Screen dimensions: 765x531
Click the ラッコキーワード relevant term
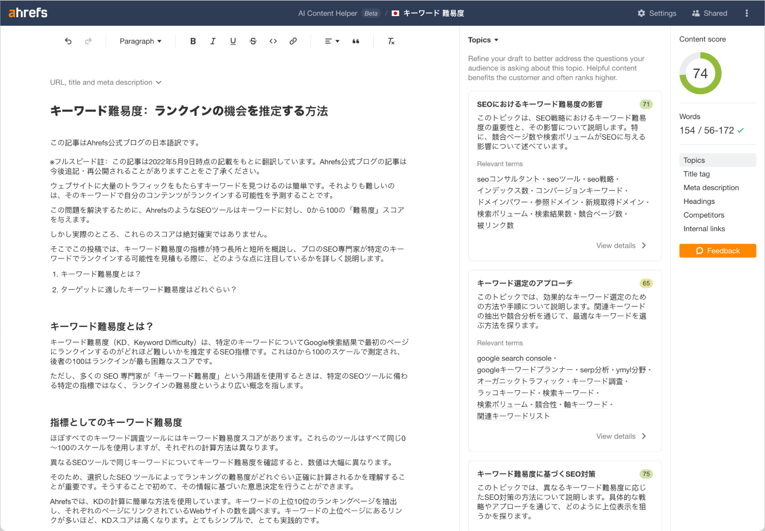(x=506, y=393)
